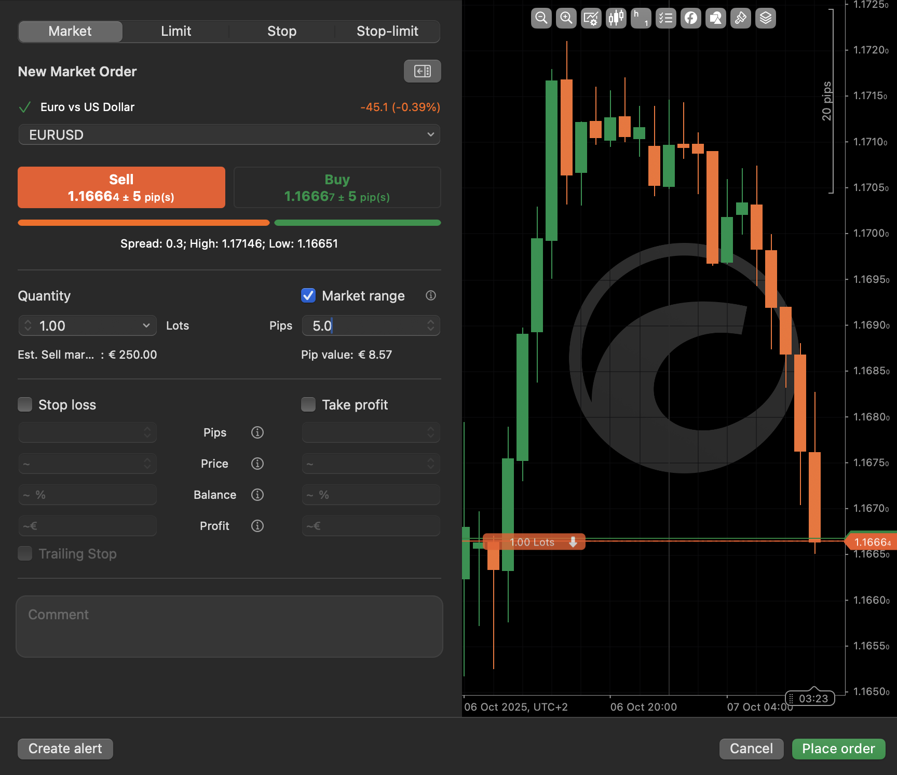The height and width of the screenshot is (775, 897).
Task: Select the chart brush styling tool
Action: 740,18
